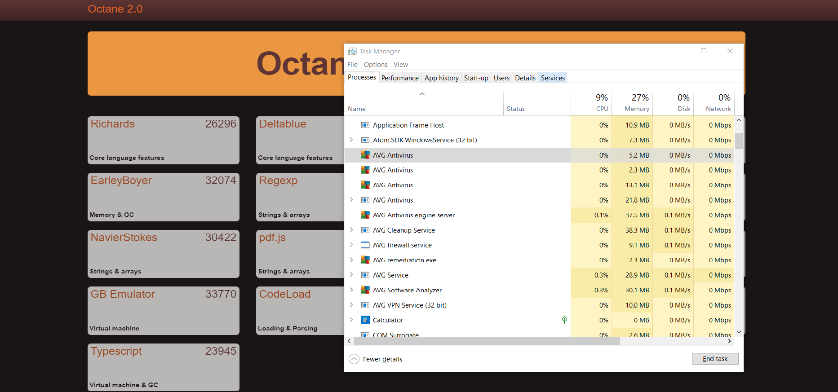Click the Deltablue benchmark card in Octane

[x=300, y=140]
